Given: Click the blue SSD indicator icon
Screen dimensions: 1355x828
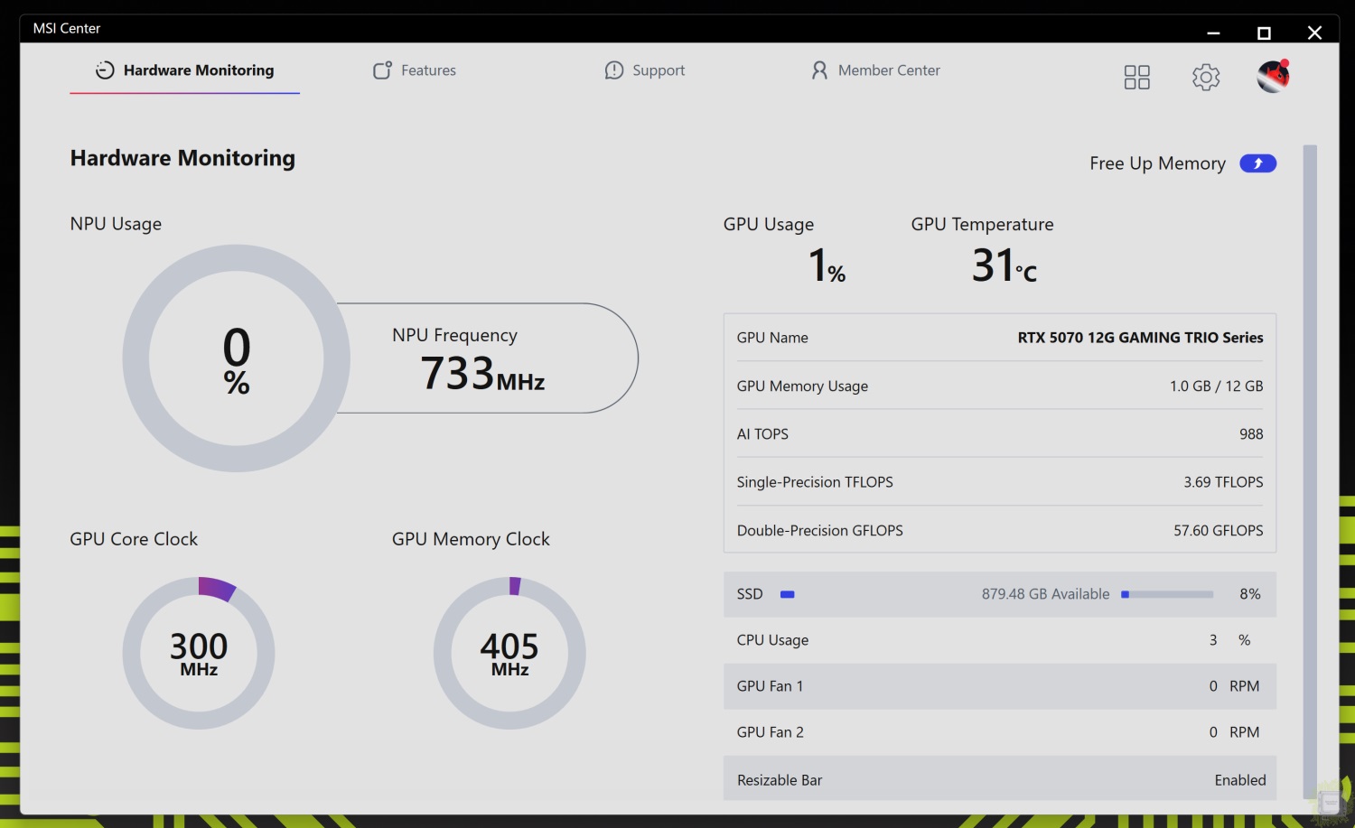Looking at the screenshot, I should [787, 594].
